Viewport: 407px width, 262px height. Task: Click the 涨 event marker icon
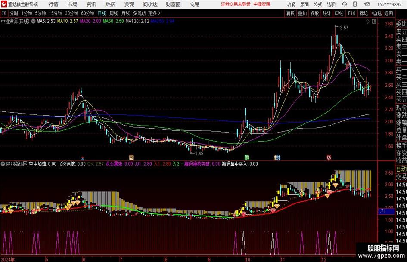click(329, 157)
